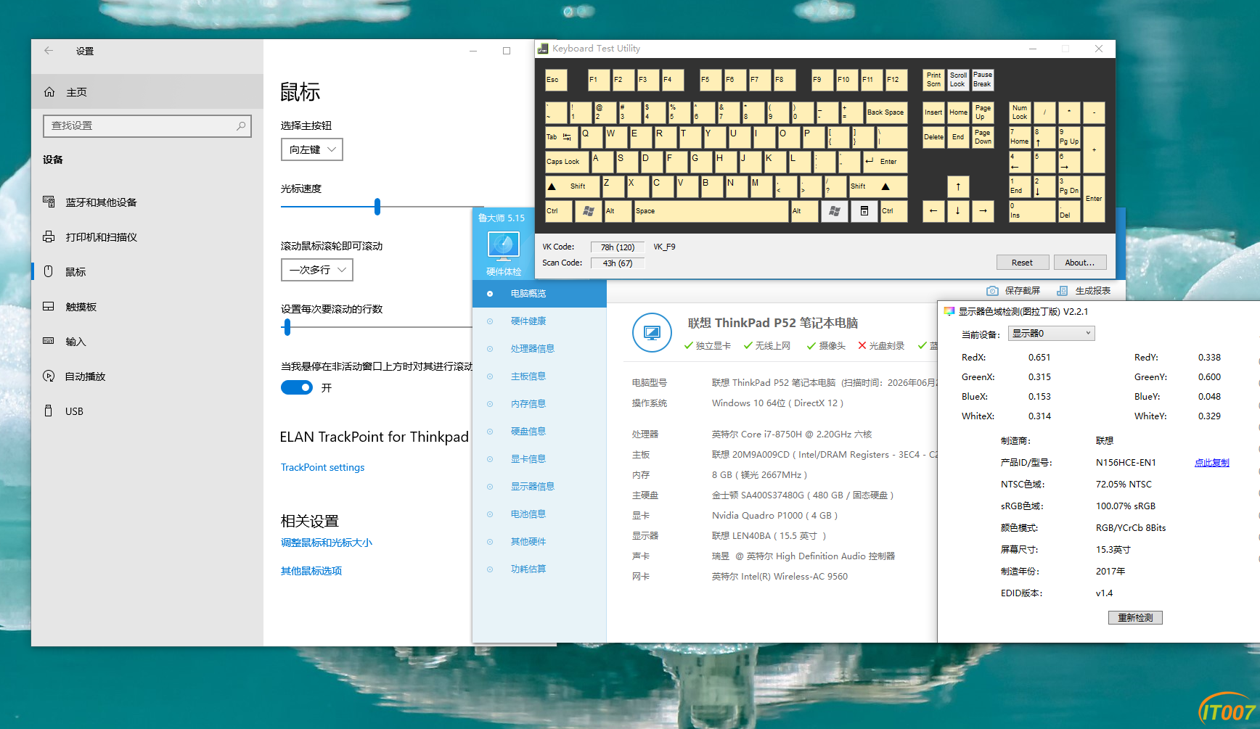Click the VK Code value field
Viewport: 1260px width, 729px height.
[618, 247]
